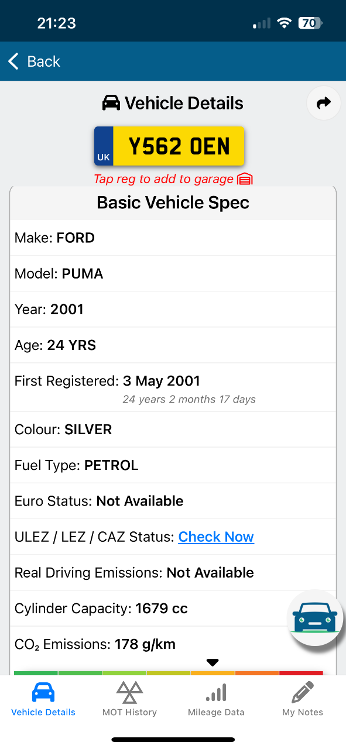Open MOT History triangle icon tab
The image size is (346, 749).
coord(129,692)
